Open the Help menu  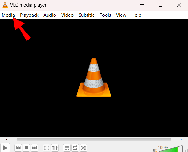pos(136,15)
